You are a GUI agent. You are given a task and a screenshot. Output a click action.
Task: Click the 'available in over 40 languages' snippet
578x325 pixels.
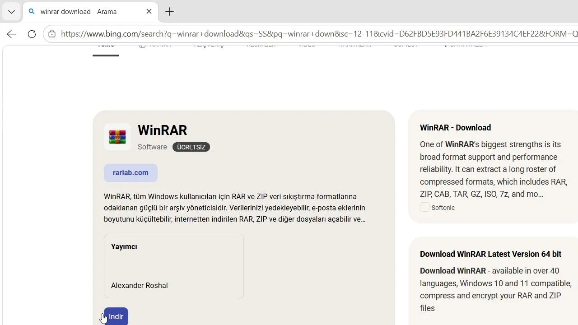[496, 289]
